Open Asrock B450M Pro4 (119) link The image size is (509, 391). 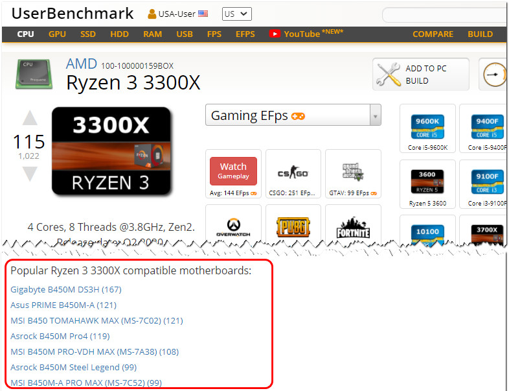pos(60,336)
